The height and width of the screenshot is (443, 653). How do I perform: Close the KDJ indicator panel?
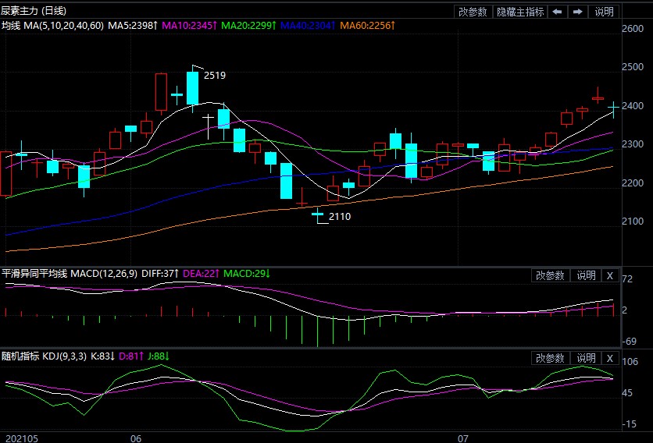pyautogui.click(x=610, y=358)
